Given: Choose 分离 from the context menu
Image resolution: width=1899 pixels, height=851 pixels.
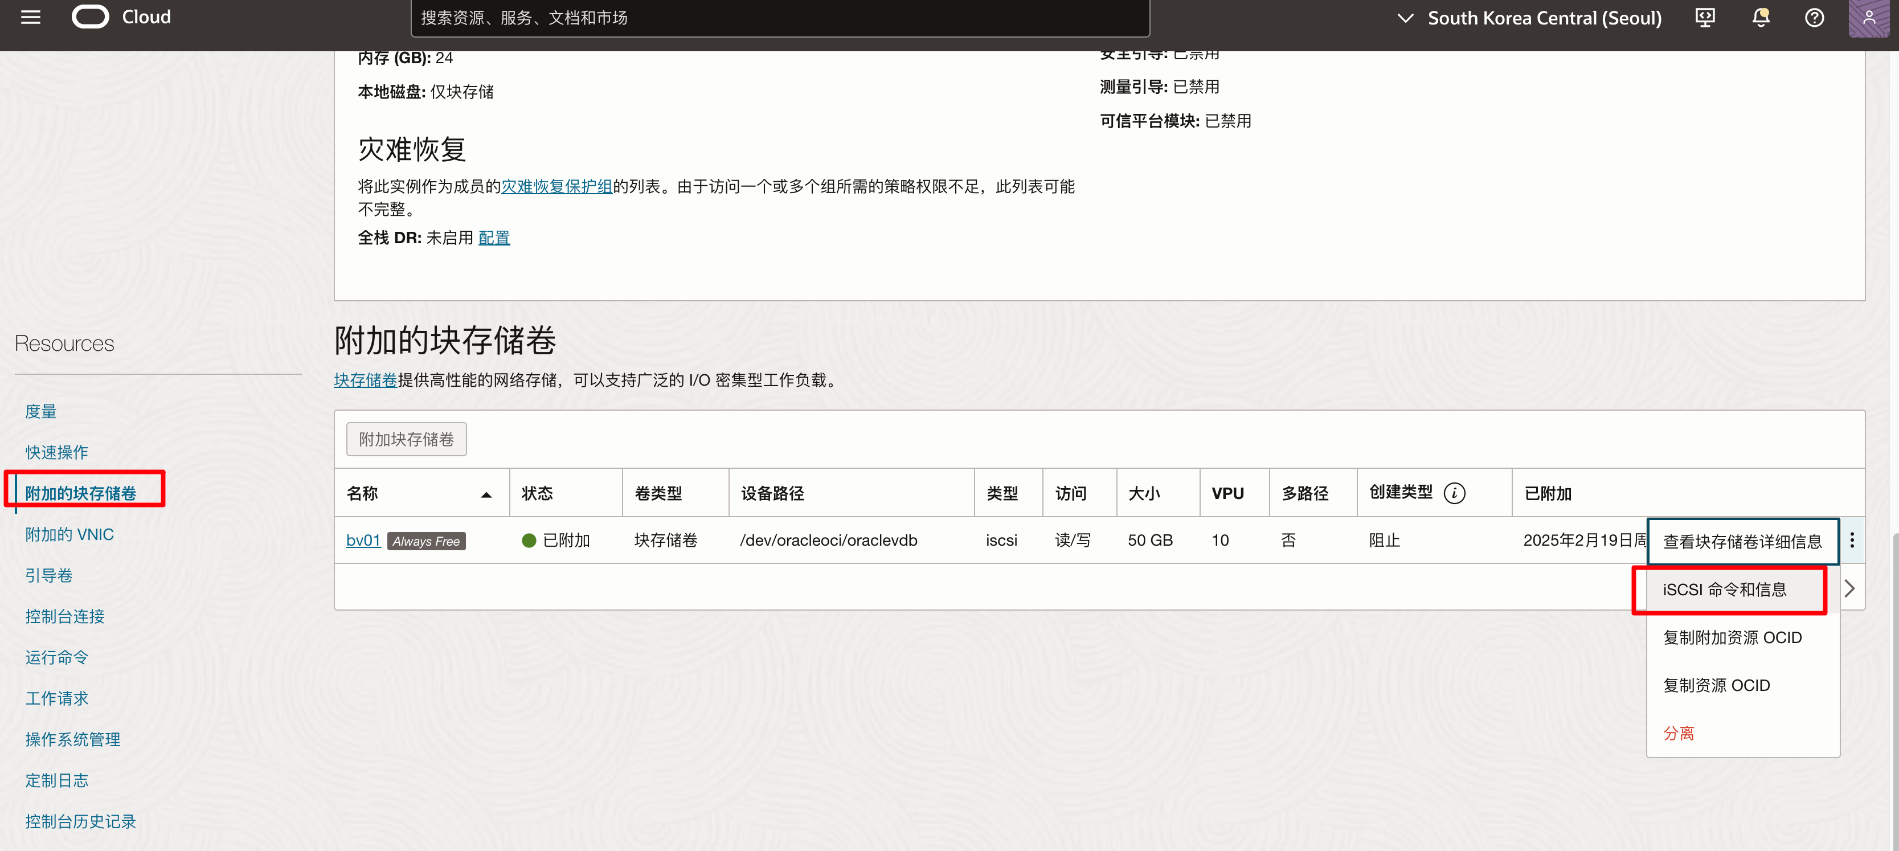Looking at the screenshot, I should point(1679,733).
